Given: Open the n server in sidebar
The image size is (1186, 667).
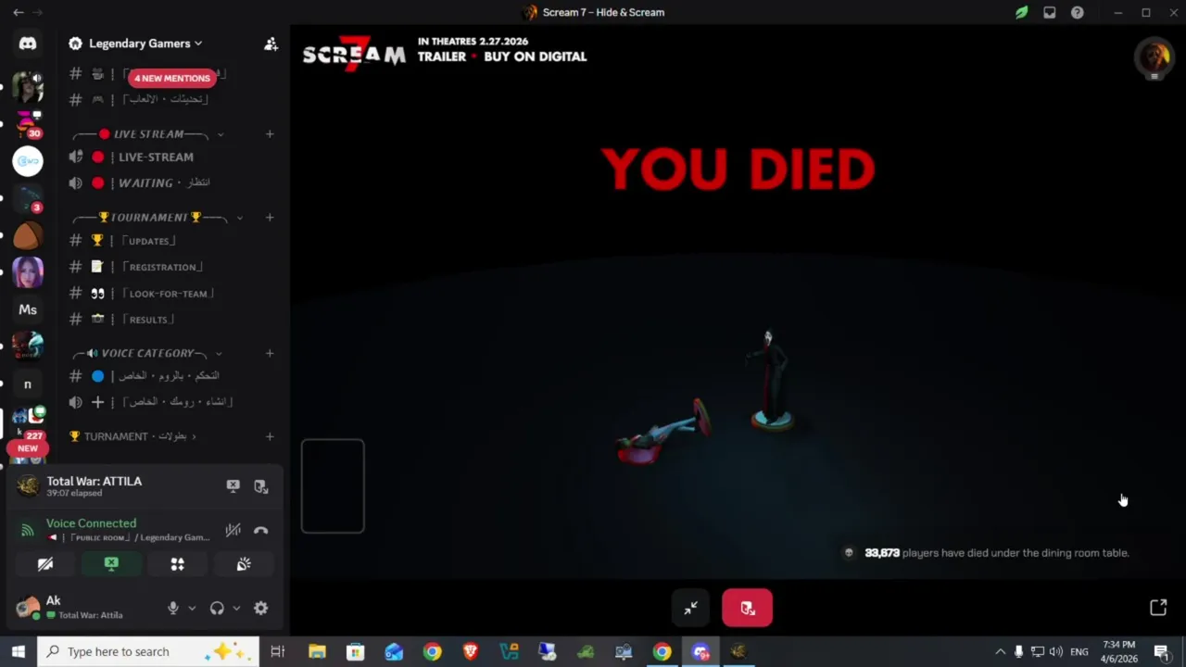Looking at the screenshot, I should click(x=28, y=384).
